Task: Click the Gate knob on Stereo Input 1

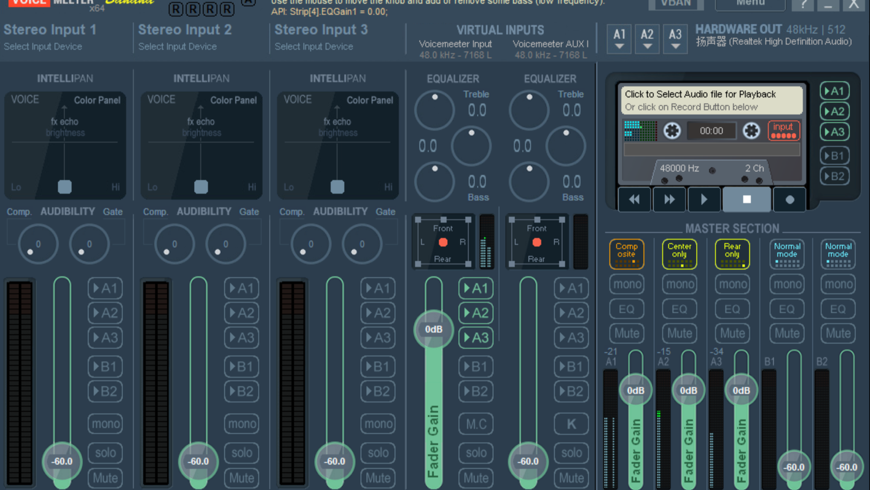Action: click(x=89, y=244)
